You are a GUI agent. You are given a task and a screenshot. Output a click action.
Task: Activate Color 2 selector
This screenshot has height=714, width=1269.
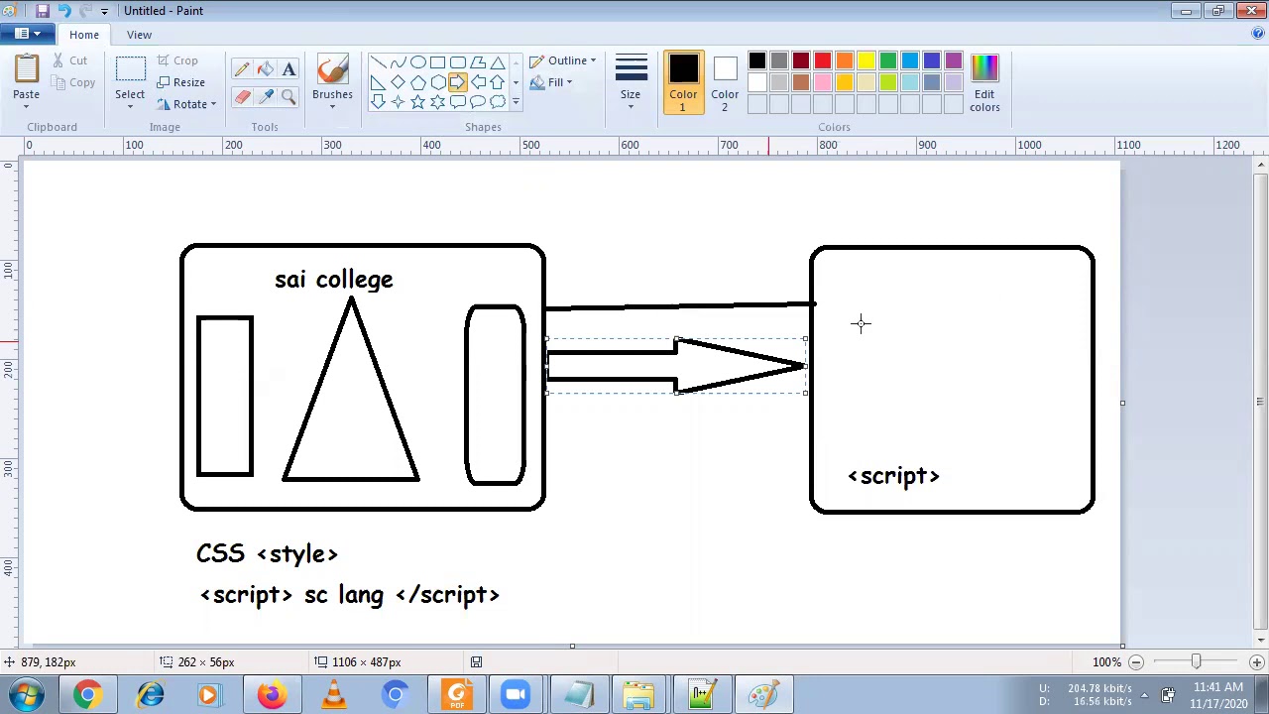point(725,82)
